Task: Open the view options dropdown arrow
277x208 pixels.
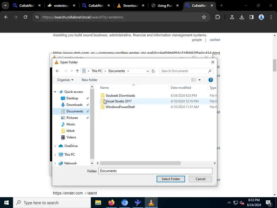Action: tap(199, 80)
